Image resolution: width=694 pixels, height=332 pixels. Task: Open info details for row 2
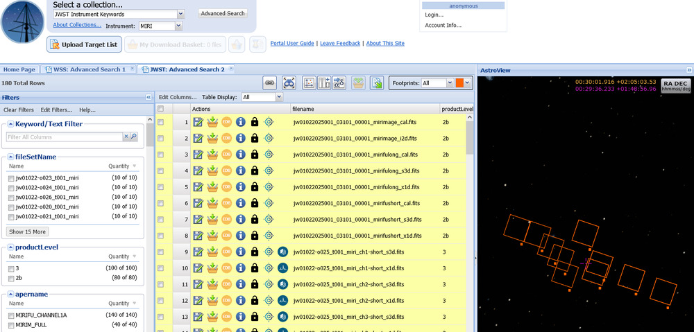(x=241, y=139)
